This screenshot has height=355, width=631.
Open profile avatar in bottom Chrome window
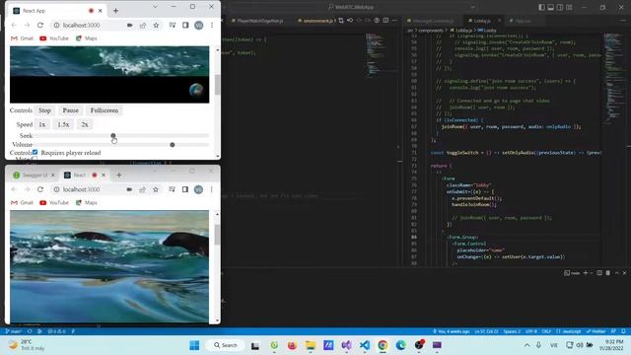(x=198, y=189)
